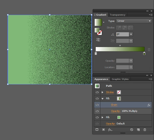This screenshot has width=154, height=140.
Task: Switch to the Gradient tab
Action: pyautogui.click(x=101, y=15)
